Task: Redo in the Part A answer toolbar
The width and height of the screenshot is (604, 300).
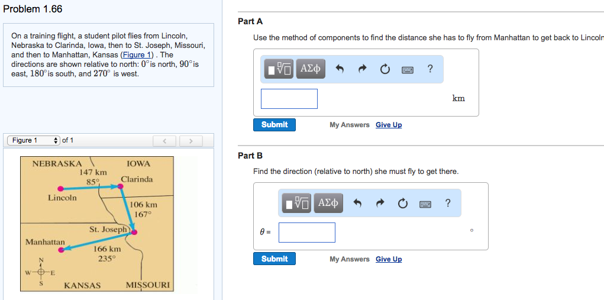Action: click(362, 69)
